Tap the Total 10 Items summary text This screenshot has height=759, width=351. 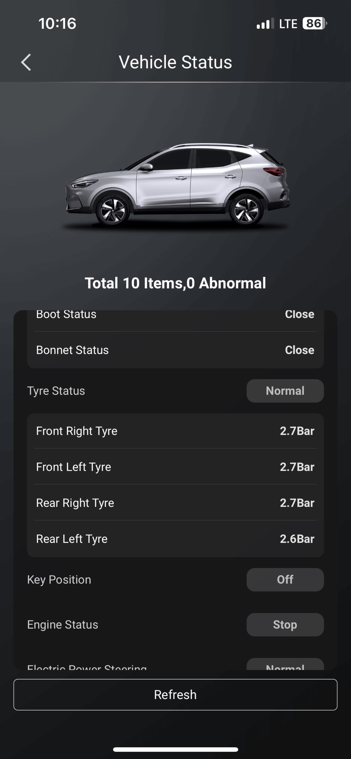(175, 283)
